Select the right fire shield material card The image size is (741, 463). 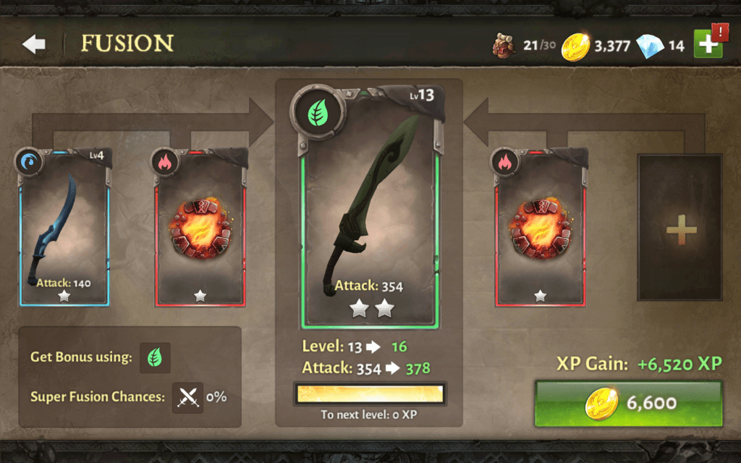pyautogui.click(x=540, y=228)
